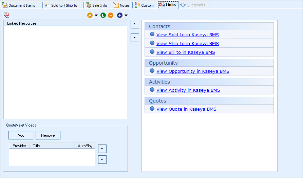Image resolution: width=303 pixels, height=178 pixels.
Task: Click the blue bullet beside View Quote
Action: click(152, 109)
